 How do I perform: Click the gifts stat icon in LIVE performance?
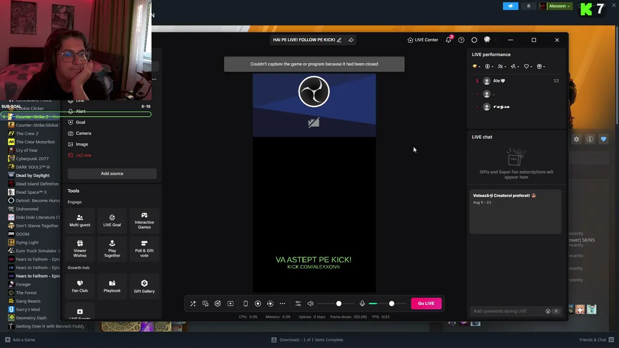point(541,67)
